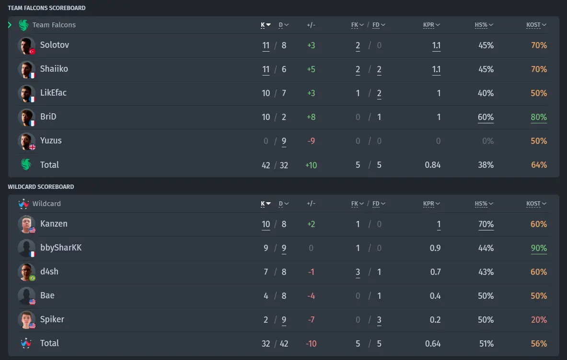The height and width of the screenshot is (360, 567).
Task: Open Solotov's player avatar
Action: point(27,46)
